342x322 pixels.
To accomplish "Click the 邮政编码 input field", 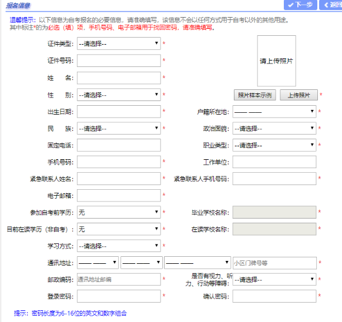I will (119, 279).
